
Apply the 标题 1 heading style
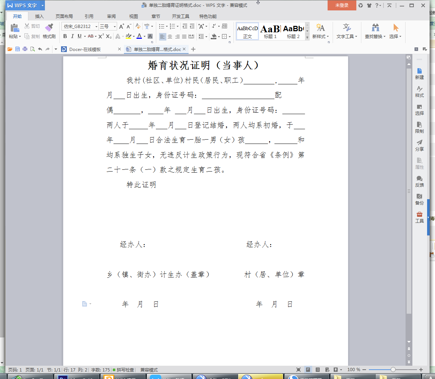[270, 32]
